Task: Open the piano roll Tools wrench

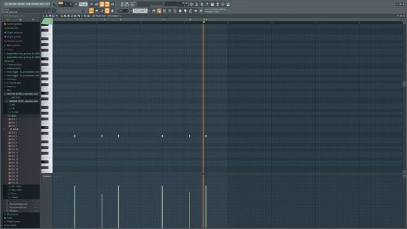Action: click(x=46, y=16)
